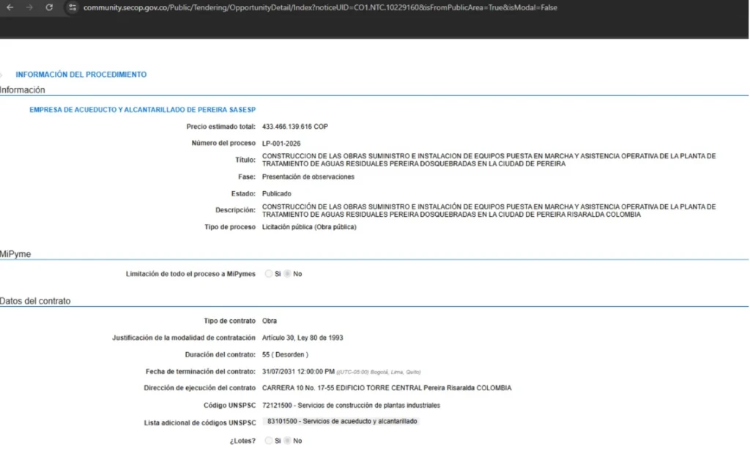This screenshot has height=454, width=750.
Task: Collapse the Información del Procedimiento arrow
Action: 2,75
